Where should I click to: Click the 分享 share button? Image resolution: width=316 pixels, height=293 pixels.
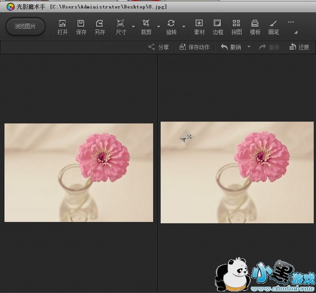159,47
